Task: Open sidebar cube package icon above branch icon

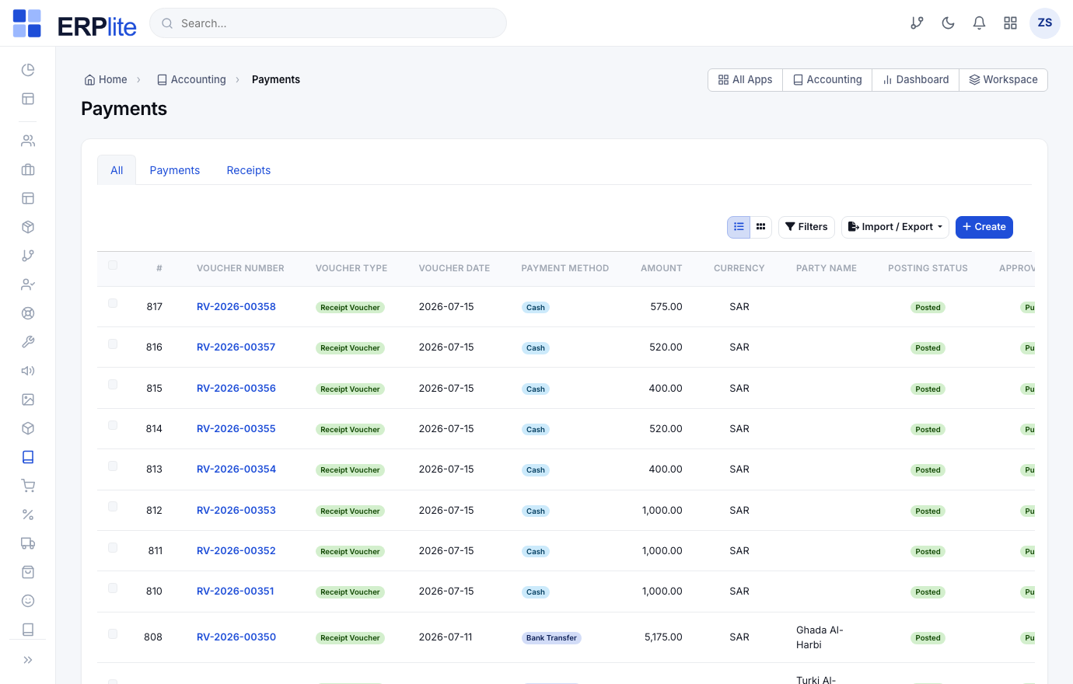Action: coord(28,227)
